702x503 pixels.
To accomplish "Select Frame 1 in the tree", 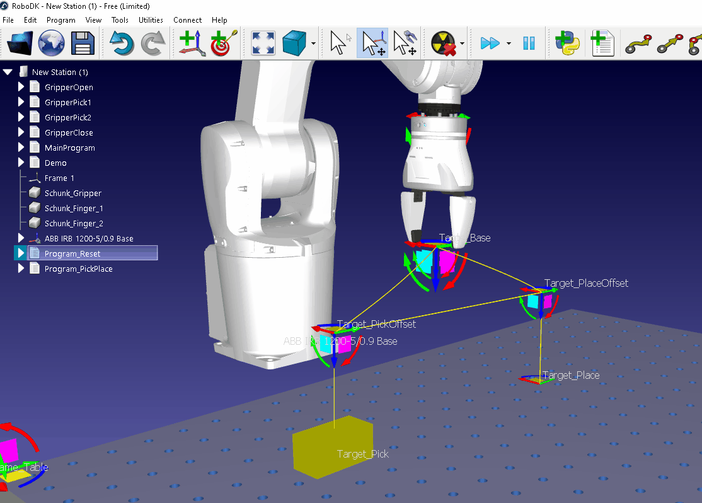I will (x=59, y=178).
